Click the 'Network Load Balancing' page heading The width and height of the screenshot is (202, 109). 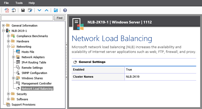(x=112, y=38)
